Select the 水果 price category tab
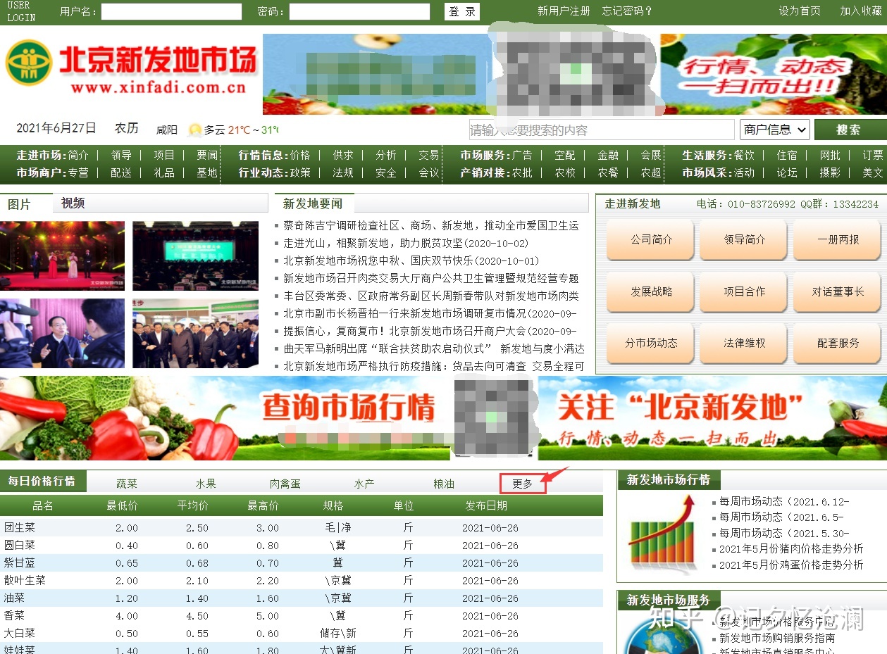Image resolution: width=887 pixels, height=654 pixels. [206, 484]
